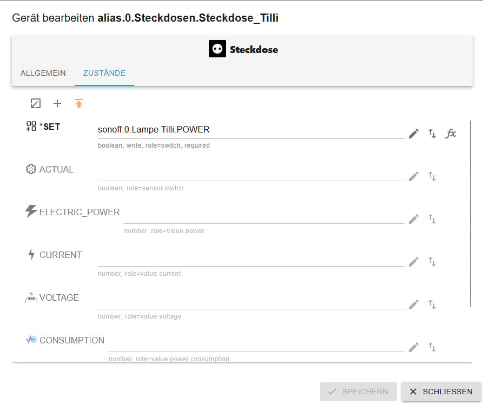
Task: Click the pencil icon in the ACTUAL row
Action: pos(414,176)
